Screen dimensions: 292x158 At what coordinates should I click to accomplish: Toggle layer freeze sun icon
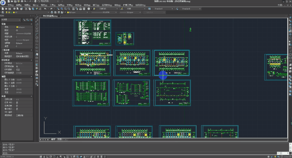pyautogui.click(x=10, y=13)
